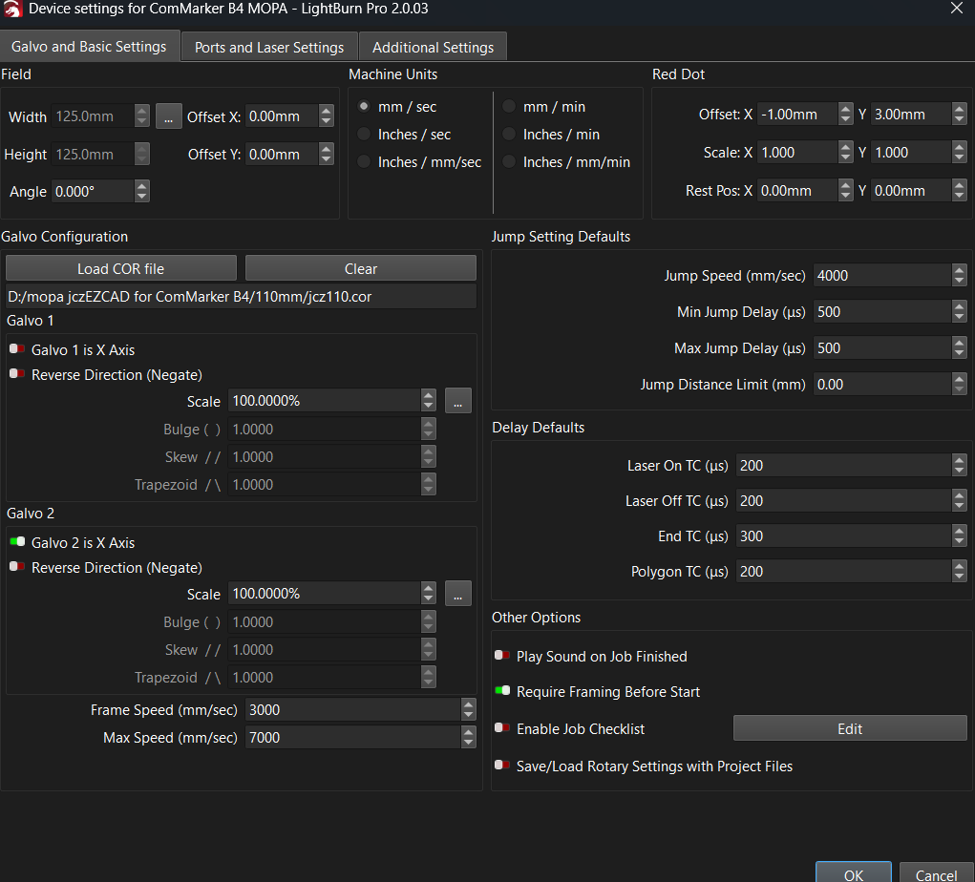This screenshot has height=882, width=975.
Task: Open the "..." options next to Galvo 1 Scale
Action: click(457, 400)
